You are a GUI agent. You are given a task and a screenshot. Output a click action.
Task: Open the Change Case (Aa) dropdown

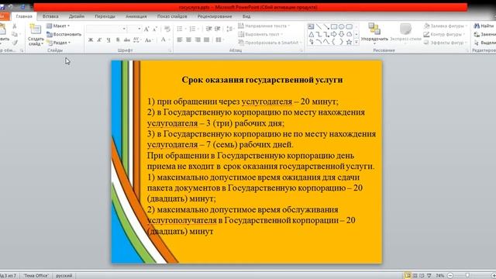point(148,40)
